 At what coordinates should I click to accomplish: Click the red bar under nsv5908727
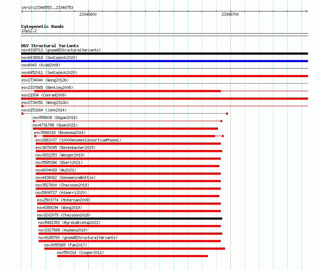128,196
